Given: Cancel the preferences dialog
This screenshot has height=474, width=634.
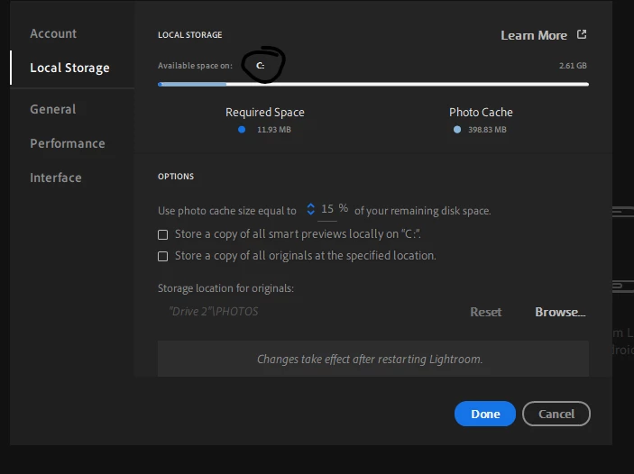Looking at the screenshot, I should click(556, 414).
